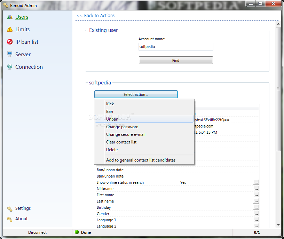Click ellipsis button for Birthday row
The height and width of the screenshot is (239, 284).
256,207
